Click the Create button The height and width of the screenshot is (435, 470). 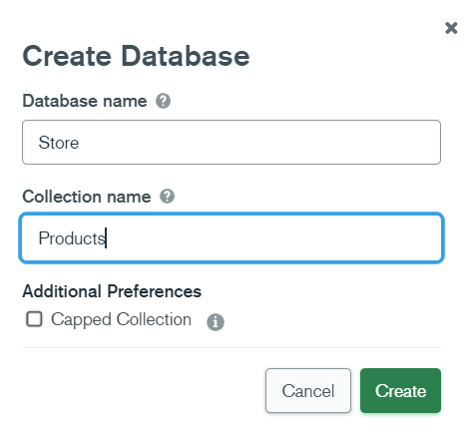pyautogui.click(x=400, y=390)
